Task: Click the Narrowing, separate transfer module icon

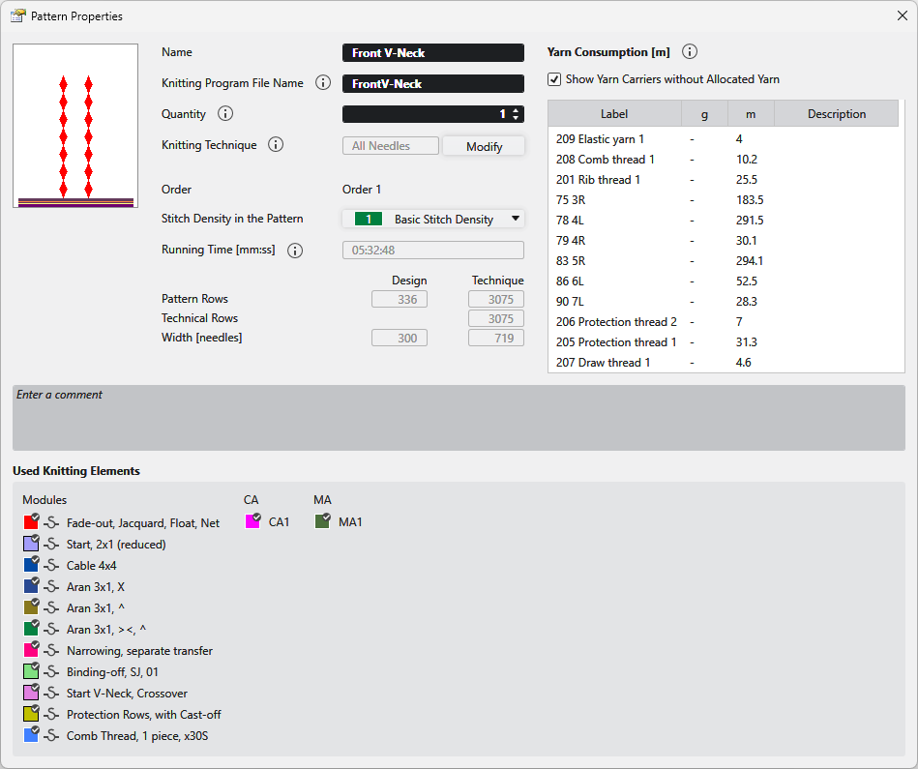Action: (x=32, y=650)
